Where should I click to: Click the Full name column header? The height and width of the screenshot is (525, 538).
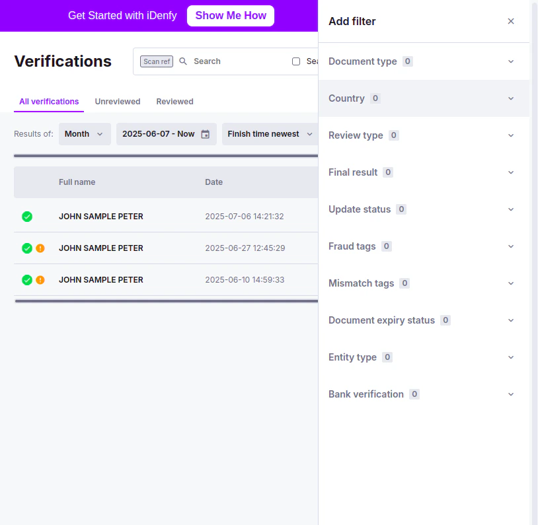tap(77, 182)
